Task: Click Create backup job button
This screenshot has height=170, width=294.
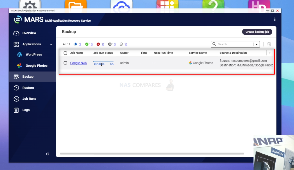Action: 257,32
